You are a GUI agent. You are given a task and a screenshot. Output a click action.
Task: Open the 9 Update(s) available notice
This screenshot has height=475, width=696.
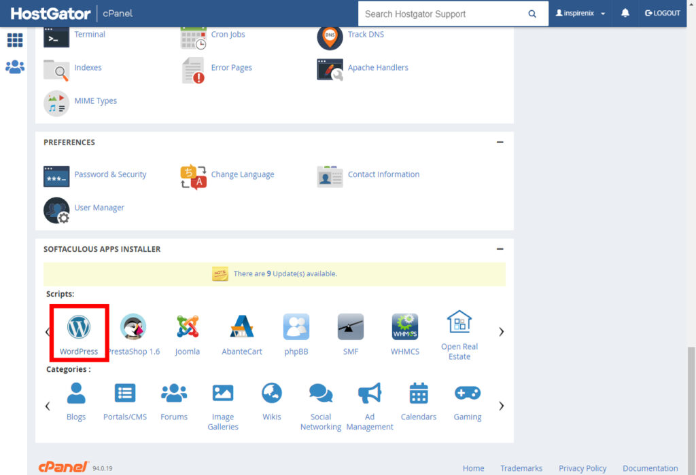click(x=285, y=274)
